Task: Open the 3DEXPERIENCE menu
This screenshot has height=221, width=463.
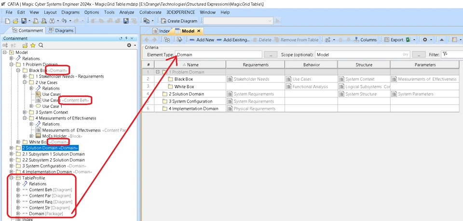Action: (x=180, y=13)
